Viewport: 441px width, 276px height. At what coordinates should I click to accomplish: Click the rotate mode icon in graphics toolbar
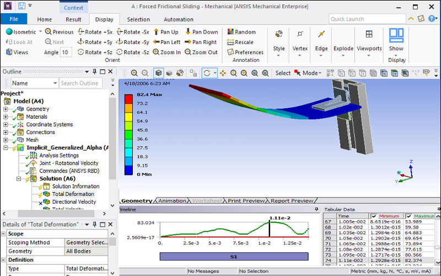207,73
